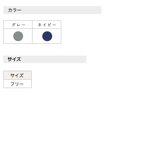Select the gray color circle
Image resolution: width=141 pixels, height=141 pixels.
pyautogui.click(x=18, y=36)
